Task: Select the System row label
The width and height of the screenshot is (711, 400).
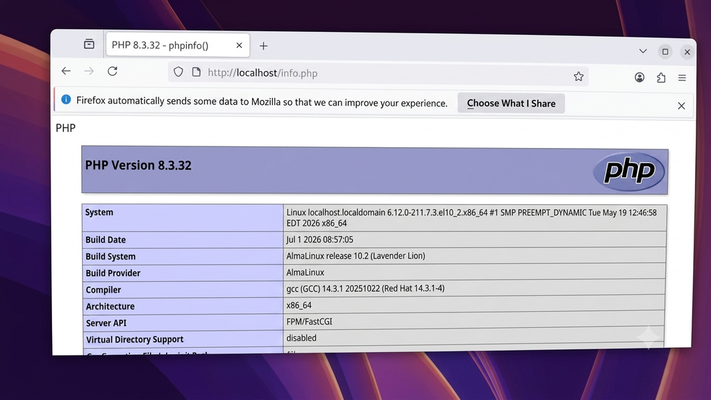Action: tap(183, 217)
